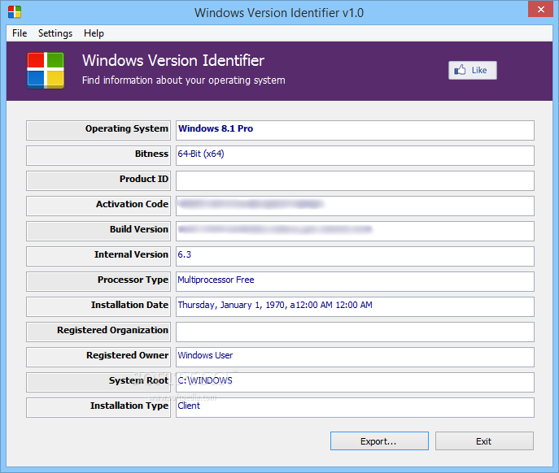Select the Windows 8.1 Pro value field
559x473 pixels.
[355, 130]
